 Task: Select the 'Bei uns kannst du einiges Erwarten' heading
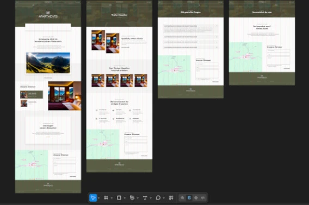point(119,103)
